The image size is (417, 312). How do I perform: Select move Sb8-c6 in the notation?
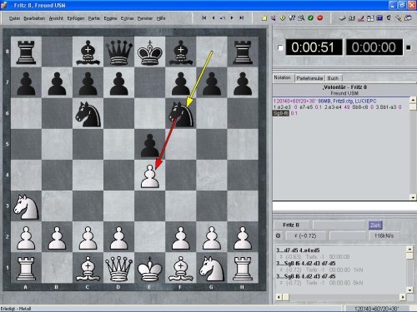360,107
